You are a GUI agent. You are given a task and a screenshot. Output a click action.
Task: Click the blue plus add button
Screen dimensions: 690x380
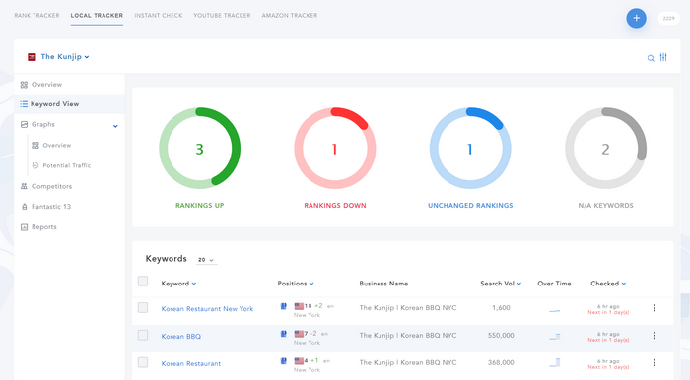point(637,18)
